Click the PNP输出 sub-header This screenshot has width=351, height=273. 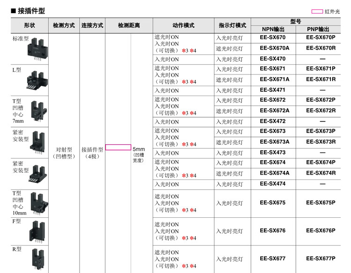[x=318, y=30]
